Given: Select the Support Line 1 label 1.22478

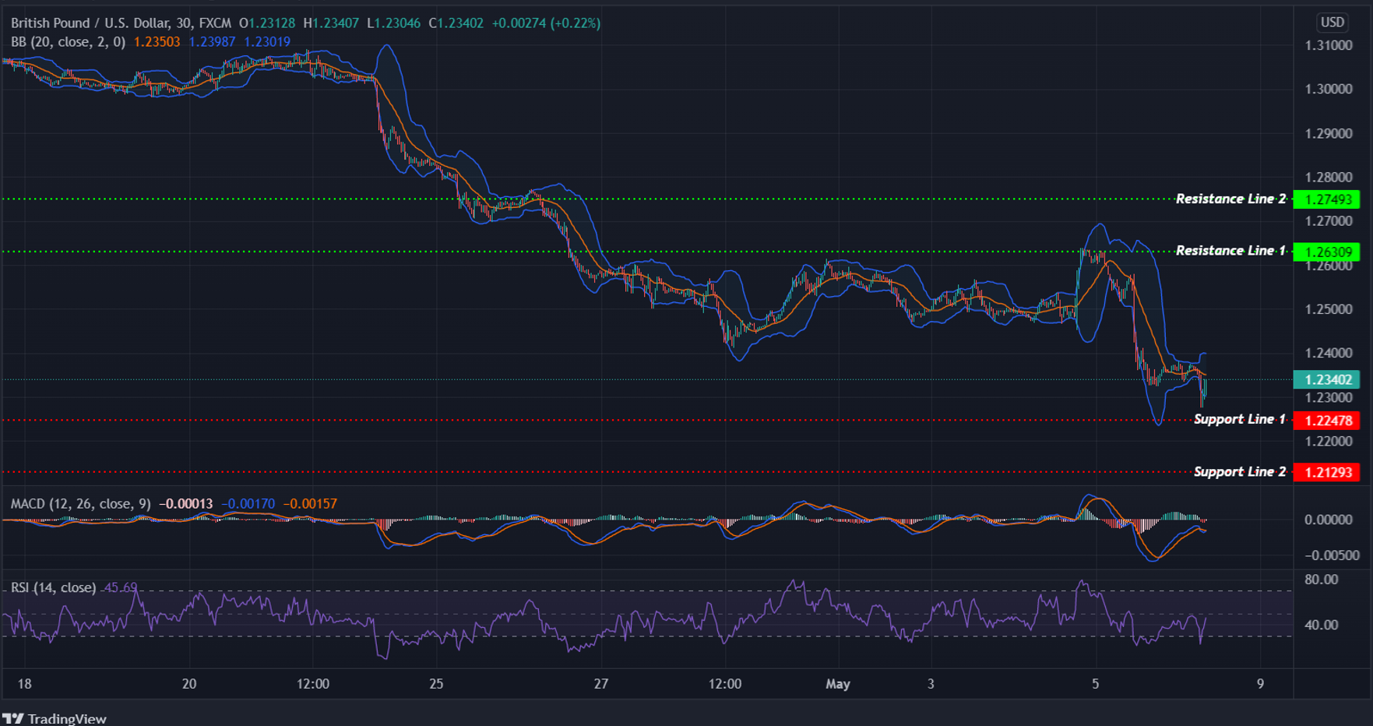Looking at the screenshot, I should (1327, 420).
